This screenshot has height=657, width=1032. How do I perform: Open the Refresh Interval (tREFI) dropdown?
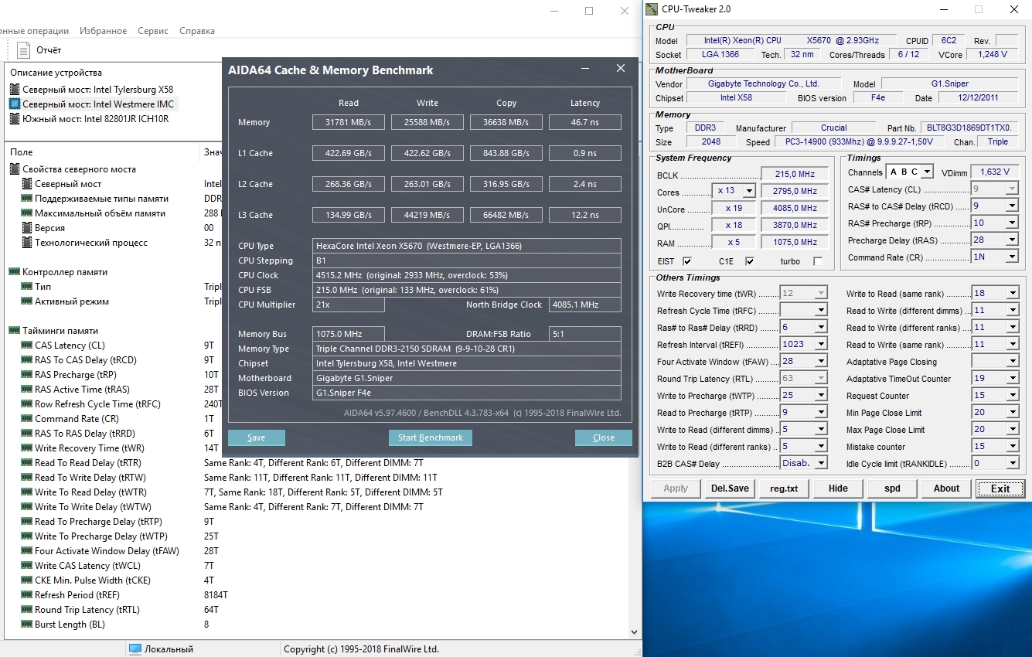[x=821, y=344]
